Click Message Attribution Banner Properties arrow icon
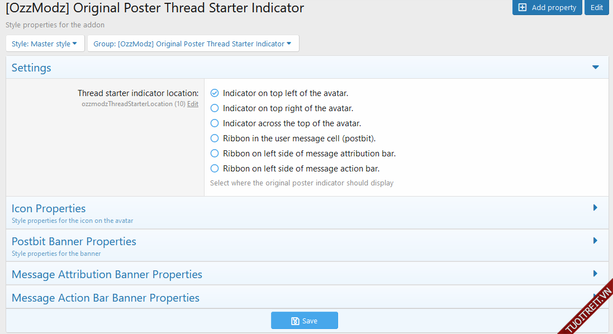Image resolution: width=613 pixels, height=334 pixels. (595, 274)
